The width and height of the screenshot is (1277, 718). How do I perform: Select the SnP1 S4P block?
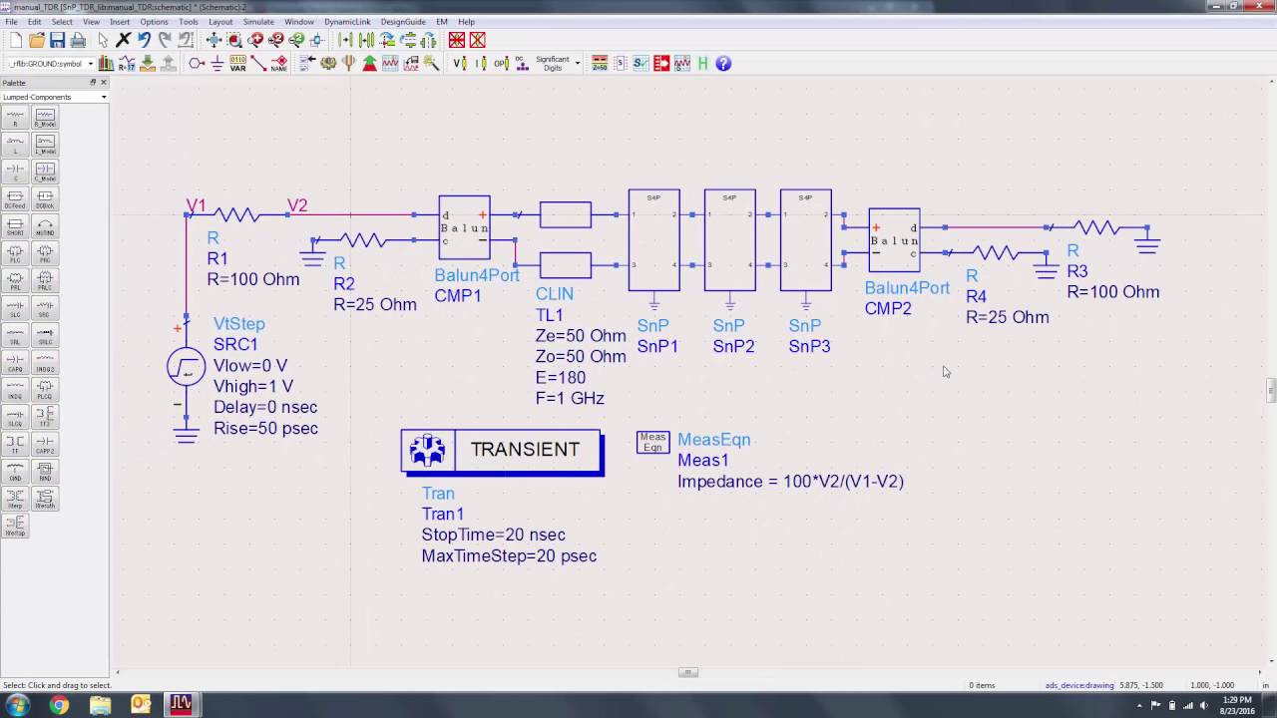click(653, 239)
